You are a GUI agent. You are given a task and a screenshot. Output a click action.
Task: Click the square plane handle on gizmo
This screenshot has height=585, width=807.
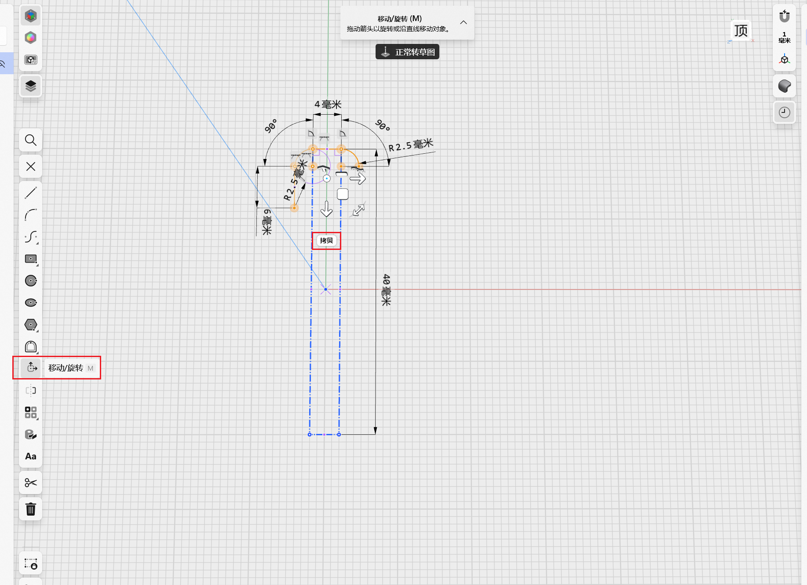(343, 194)
